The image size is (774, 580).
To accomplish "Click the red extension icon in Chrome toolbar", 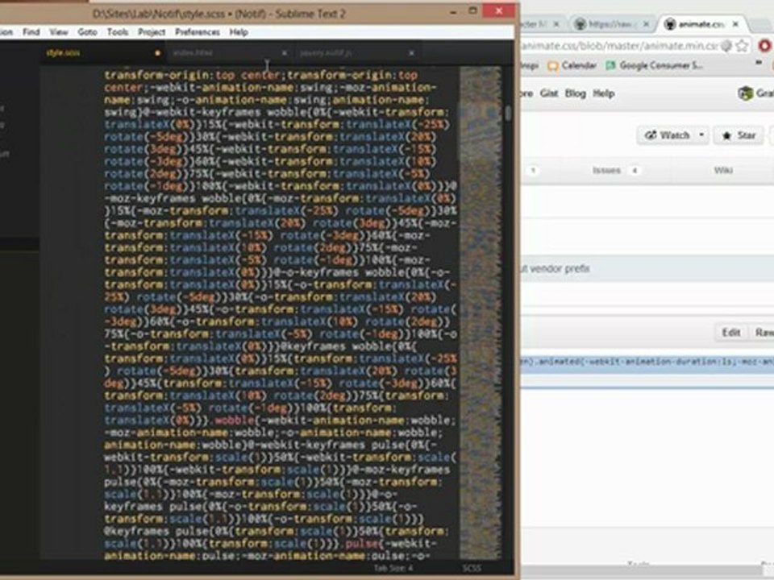I will 765,46.
